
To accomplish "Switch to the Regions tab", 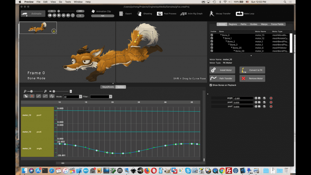I will [233, 24].
